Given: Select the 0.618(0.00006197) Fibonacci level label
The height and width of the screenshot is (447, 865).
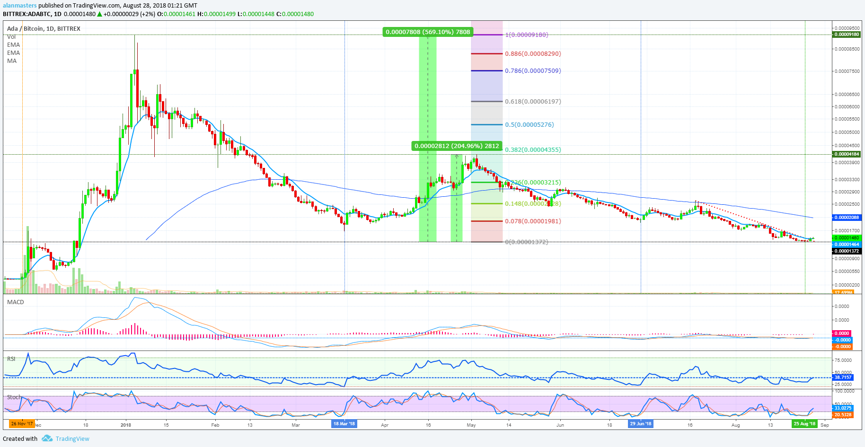Looking at the screenshot, I should click(533, 101).
